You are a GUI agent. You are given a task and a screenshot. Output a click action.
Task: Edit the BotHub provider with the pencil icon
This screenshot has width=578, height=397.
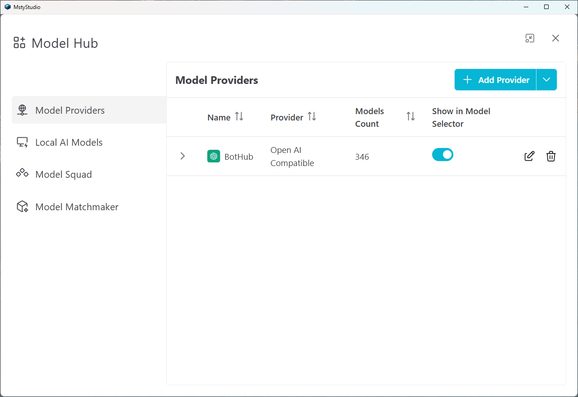click(x=529, y=156)
